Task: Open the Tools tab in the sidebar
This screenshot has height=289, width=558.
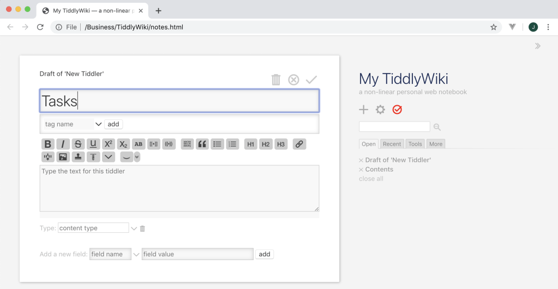Action: tap(415, 144)
